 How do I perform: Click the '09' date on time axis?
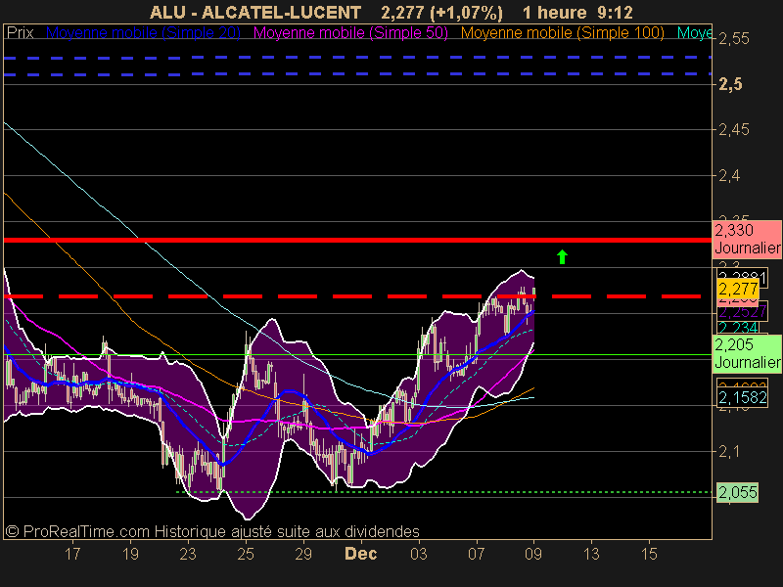click(x=533, y=554)
